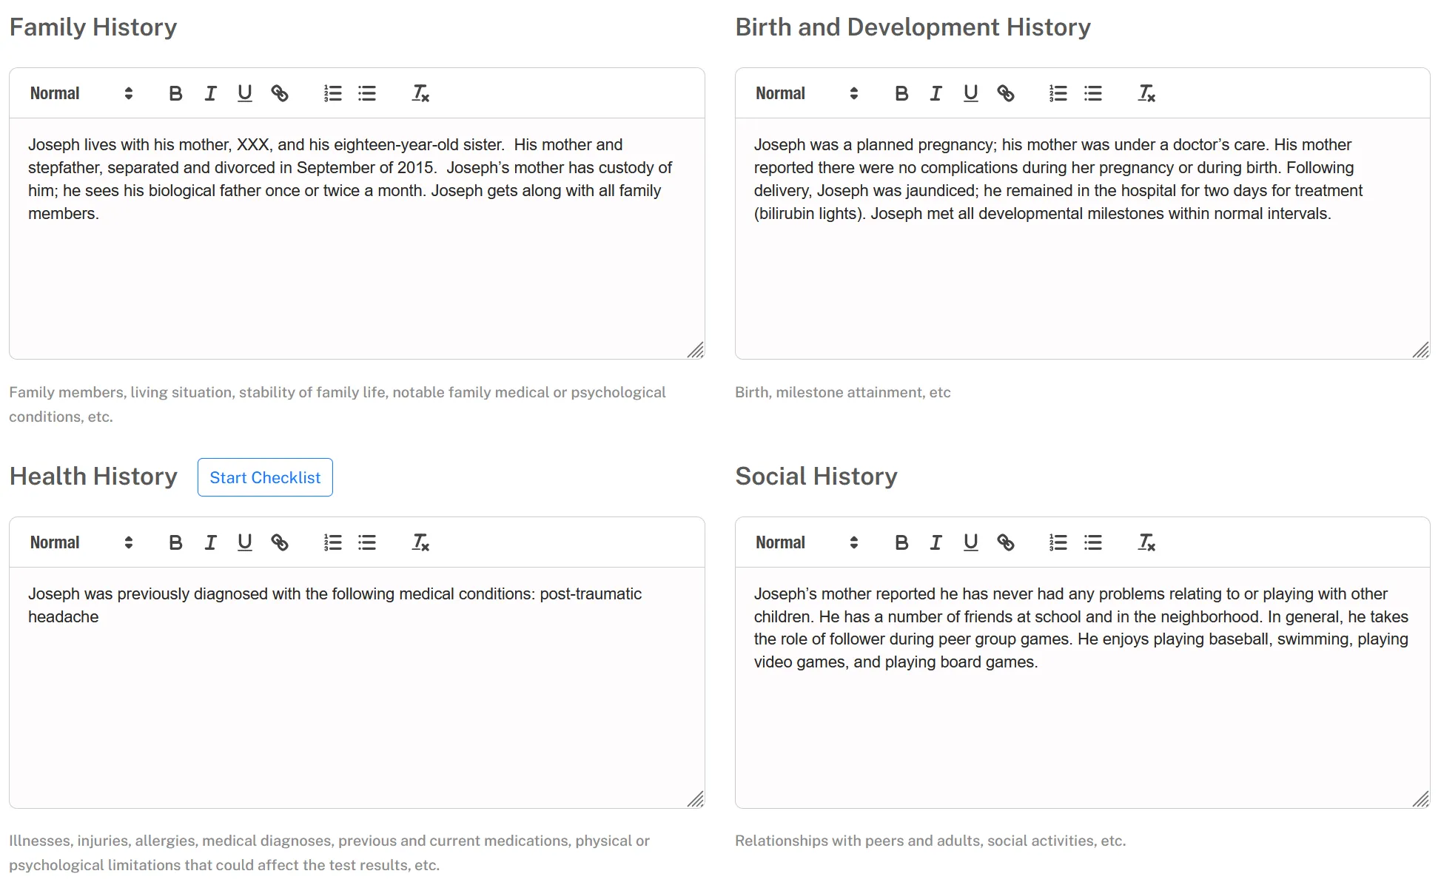
Task: Click the text 'Joseph lives with his mother'
Action: click(129, 145)
